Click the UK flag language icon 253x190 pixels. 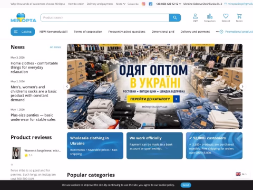[x=238, y=174]
